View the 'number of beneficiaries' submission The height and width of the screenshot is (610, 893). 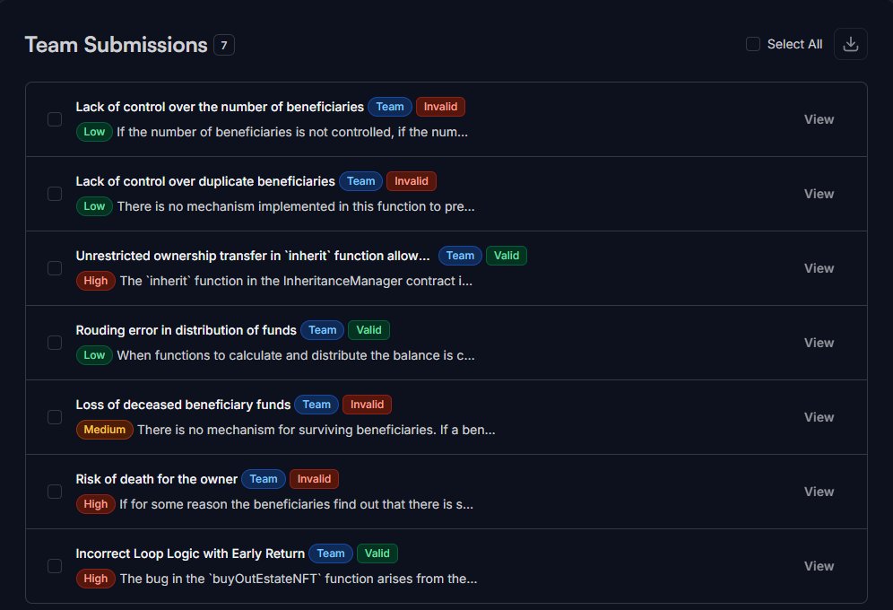(x=819, y=119)
